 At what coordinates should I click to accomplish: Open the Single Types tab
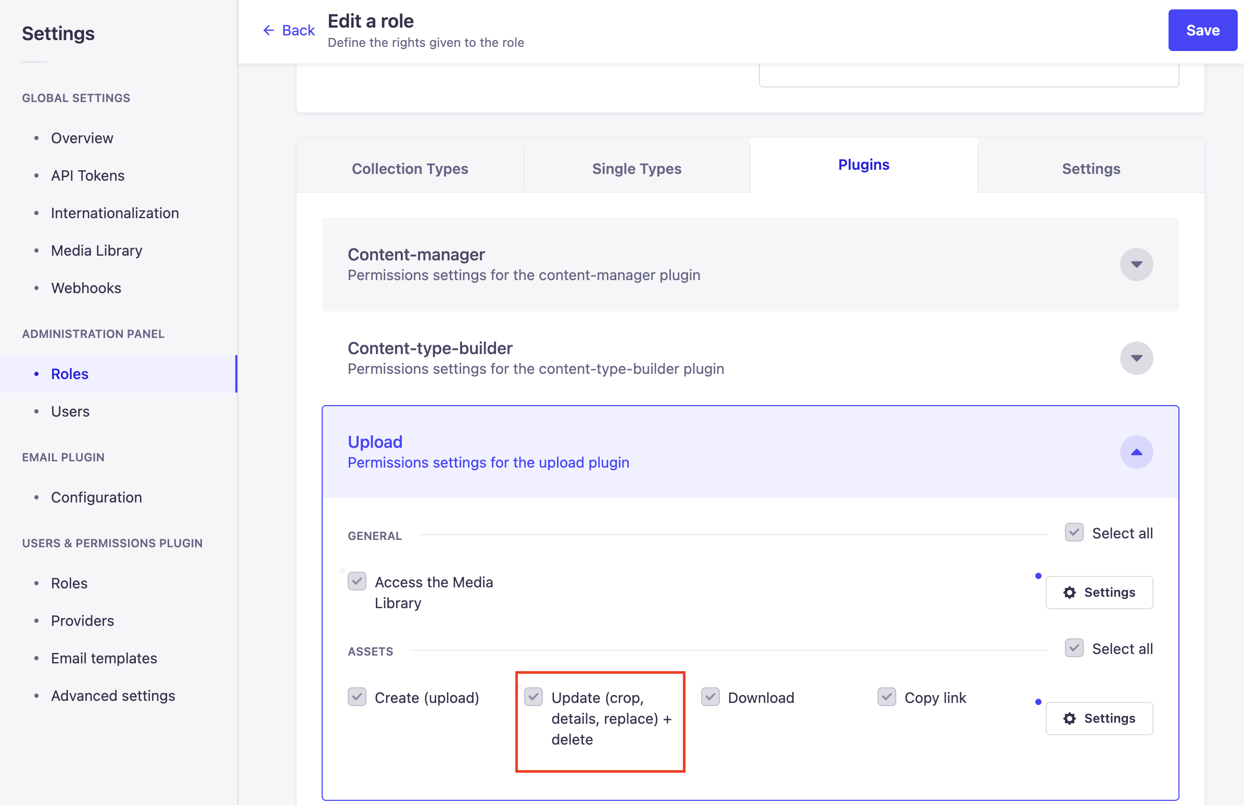coord(637,168)
